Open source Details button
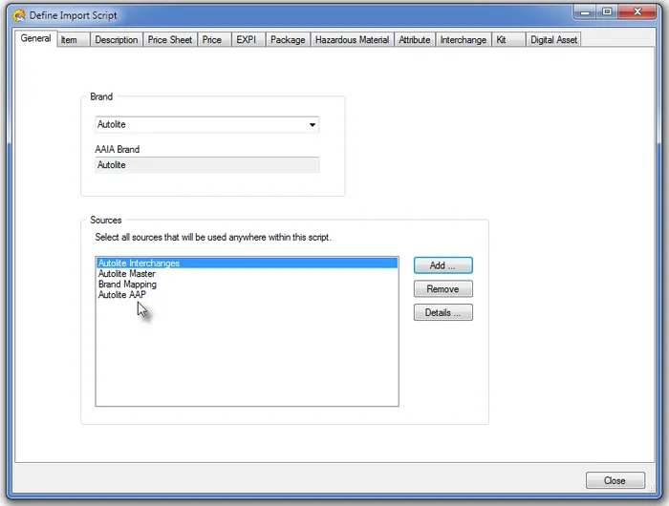The image size is (669, 506). pyautogui.click(x=442, y=312)
